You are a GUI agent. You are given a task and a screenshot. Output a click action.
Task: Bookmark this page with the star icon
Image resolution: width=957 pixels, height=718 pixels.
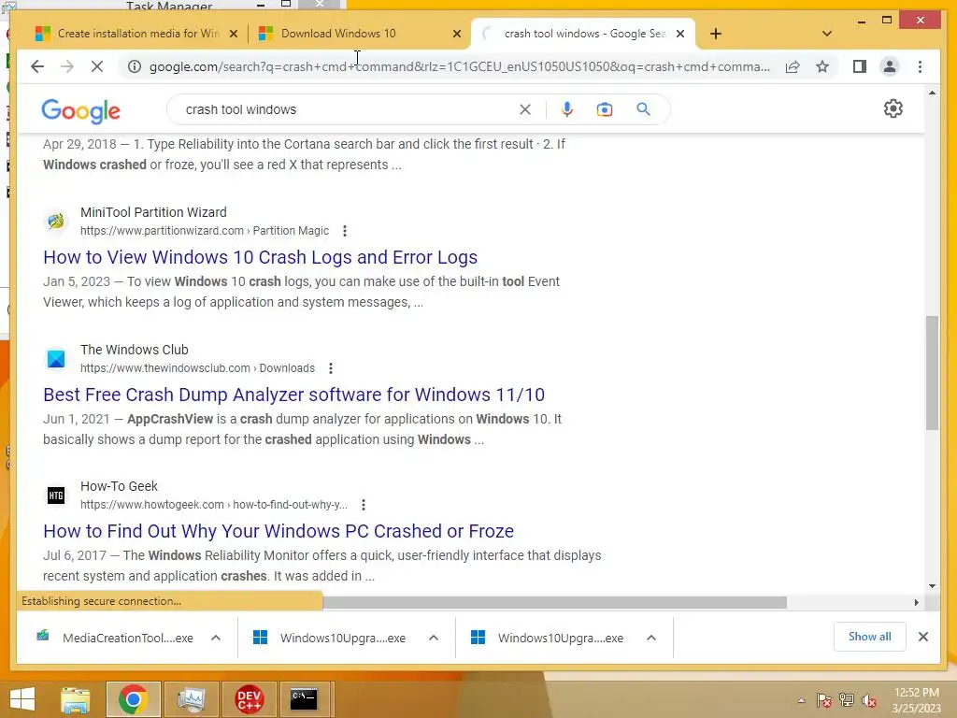(822, 66)
